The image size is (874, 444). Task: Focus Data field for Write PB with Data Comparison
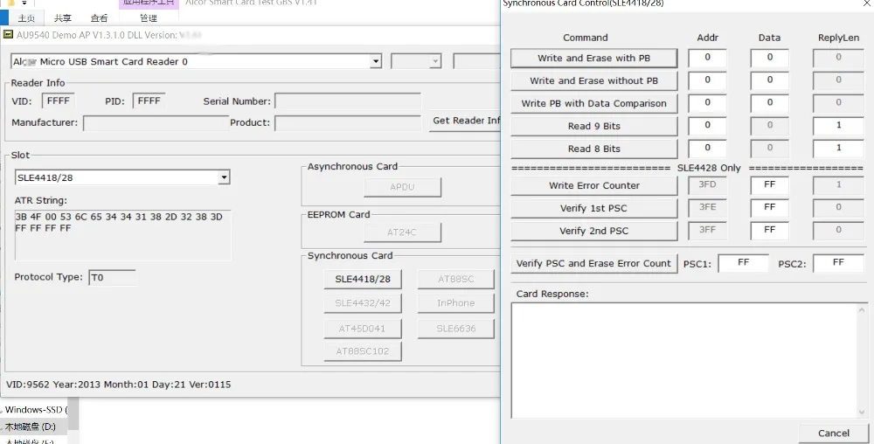pyautogui.click(x=769, y=104)
